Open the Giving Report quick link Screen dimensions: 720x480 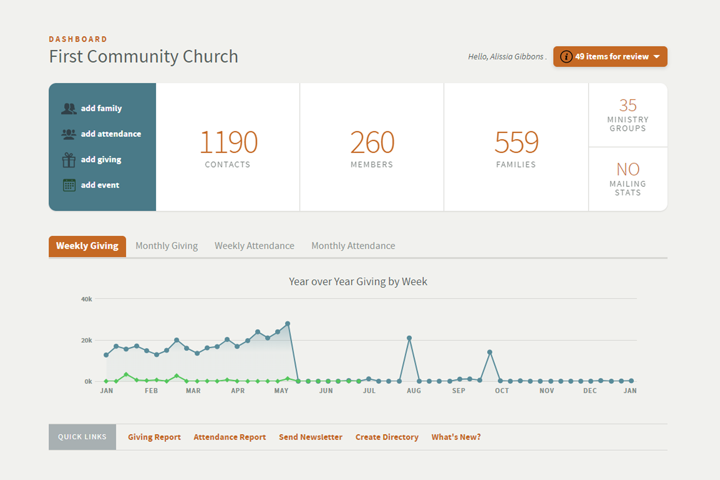click(154, 437)
